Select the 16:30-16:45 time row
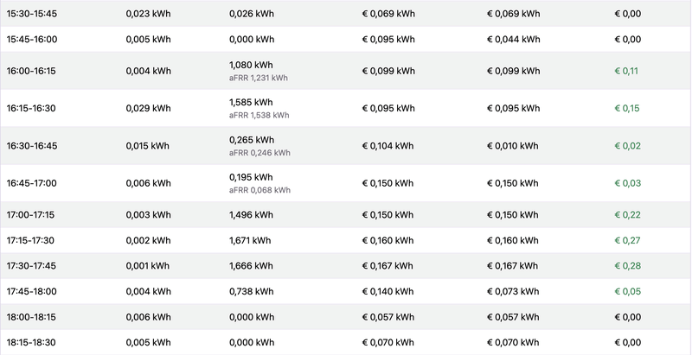Viewport: 692px width, 355px height. [x=346, y=146]
